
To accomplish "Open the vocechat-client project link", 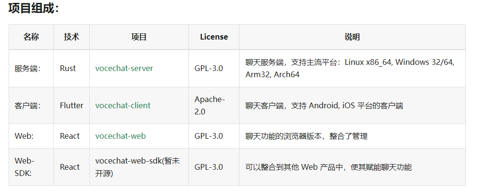I will click(x=123, y=106).
